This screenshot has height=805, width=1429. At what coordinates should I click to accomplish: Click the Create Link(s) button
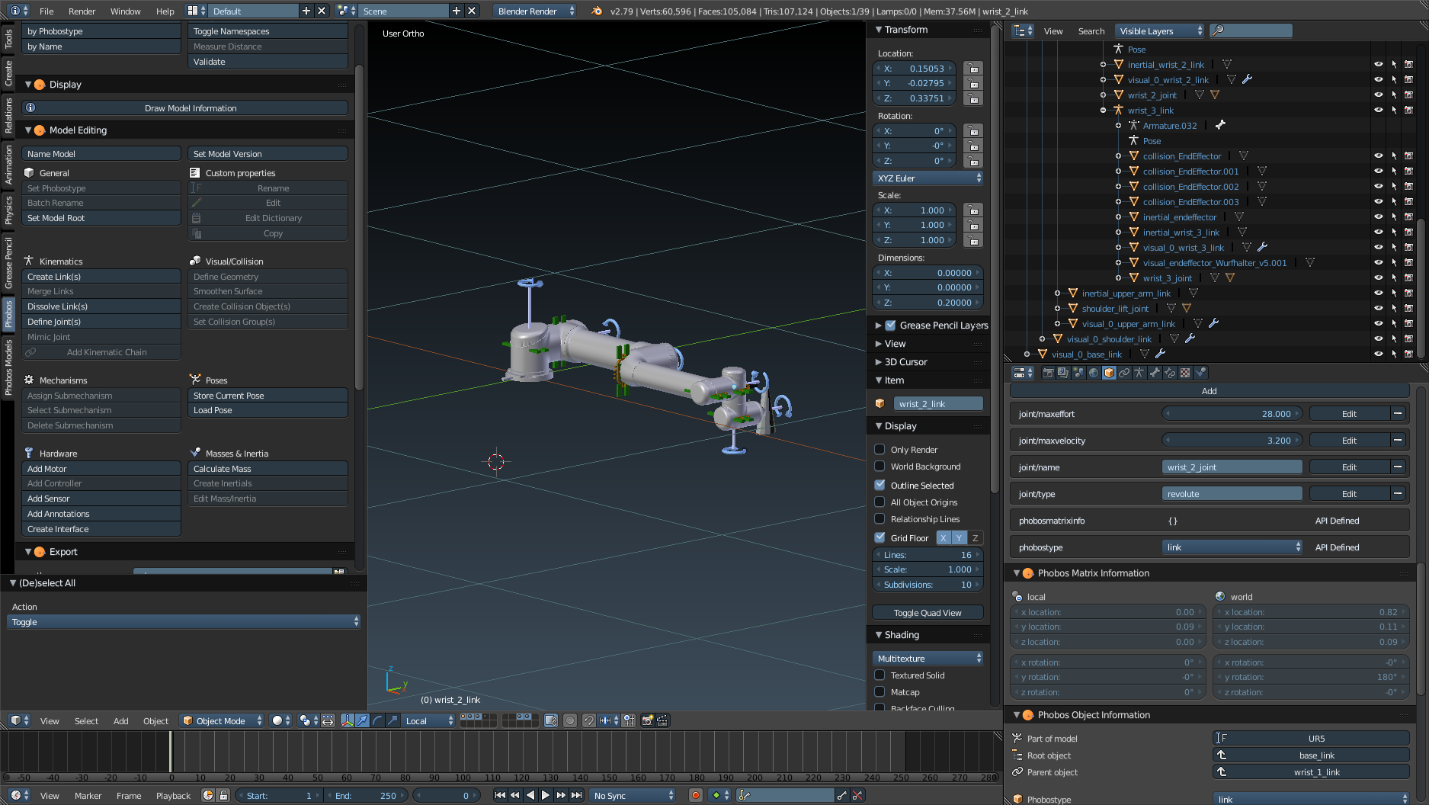(101, 277)
